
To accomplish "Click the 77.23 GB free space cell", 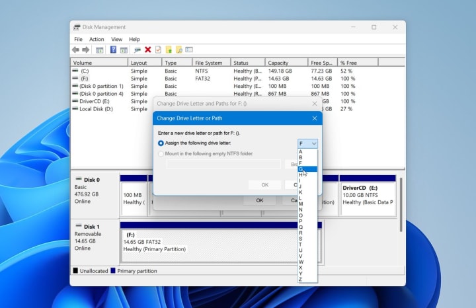I will [321, 71].
